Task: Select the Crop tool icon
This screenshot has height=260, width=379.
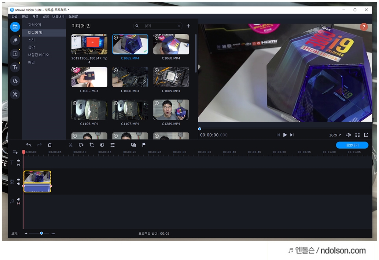Action: [92, 145]
